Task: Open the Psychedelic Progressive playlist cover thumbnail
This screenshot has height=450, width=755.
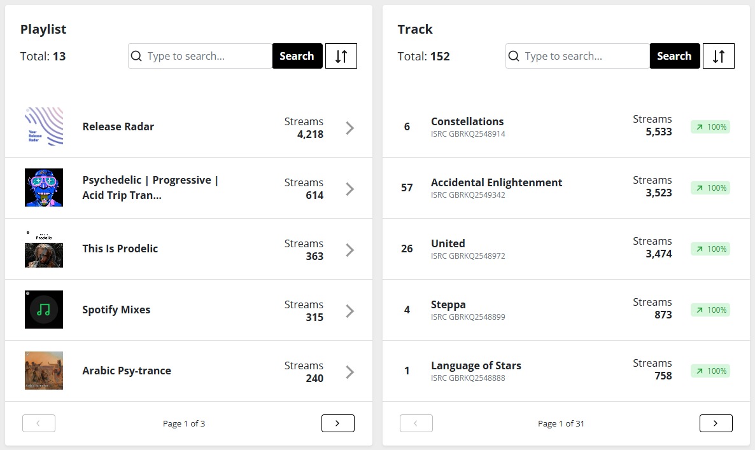Action: (44, 187)
